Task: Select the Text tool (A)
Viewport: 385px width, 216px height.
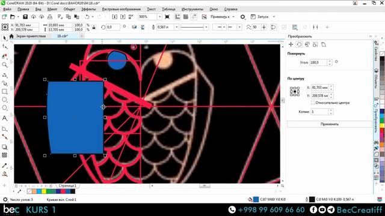Action: (x=4, y=118)
